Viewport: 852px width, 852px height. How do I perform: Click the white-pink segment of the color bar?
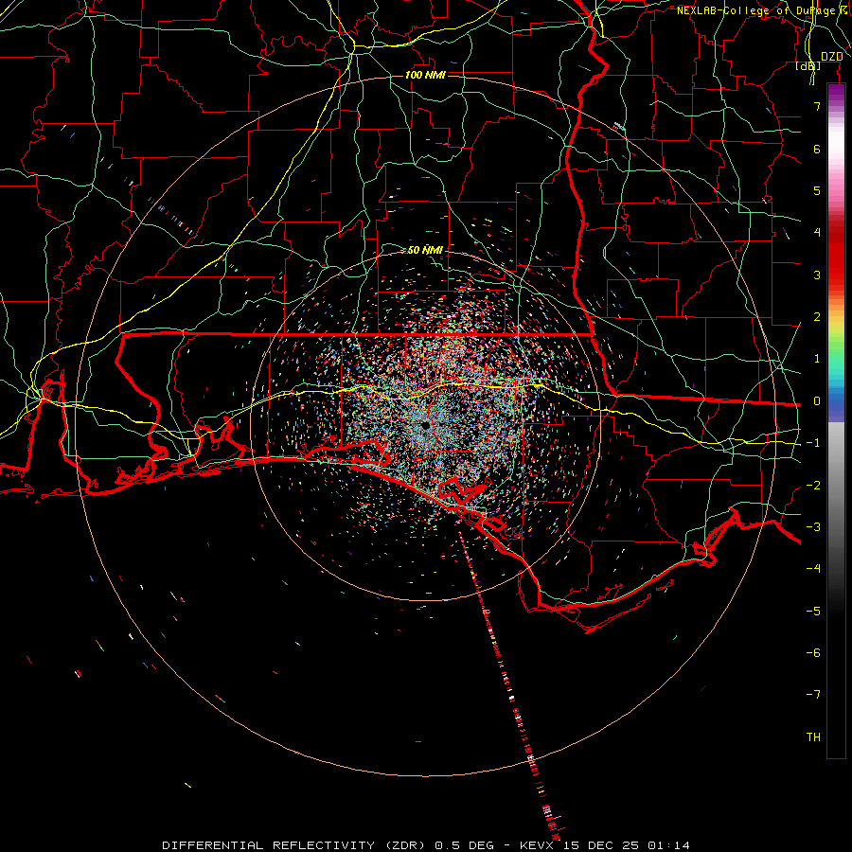(836, 147)
